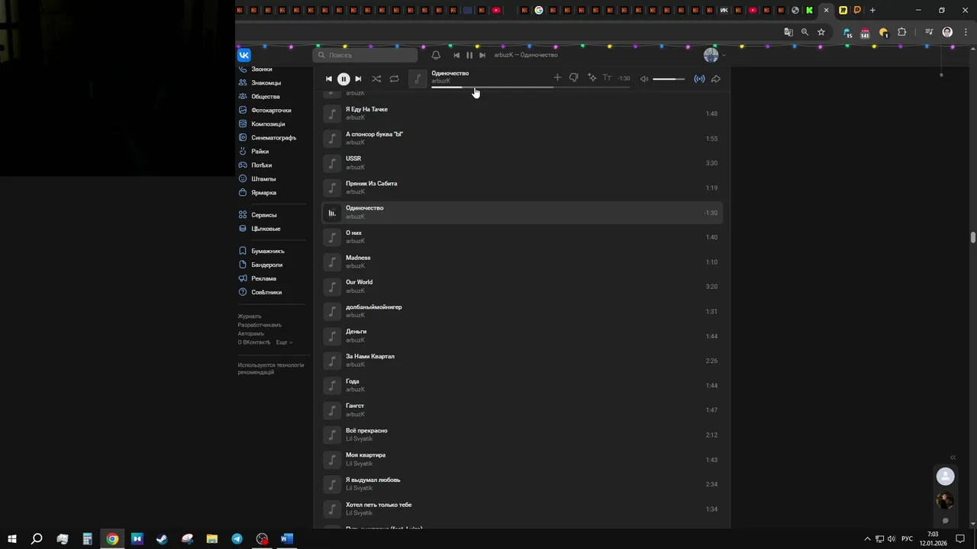Pause playback with the round pause button

pos(343,79)
